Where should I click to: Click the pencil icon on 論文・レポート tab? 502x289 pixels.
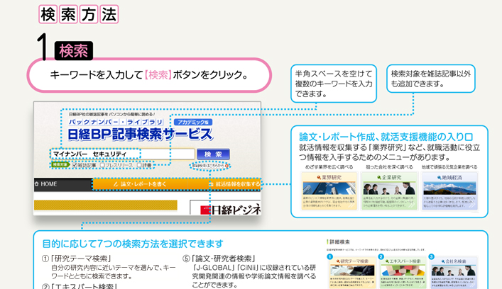pyautogui.click(x=116, y=184)
